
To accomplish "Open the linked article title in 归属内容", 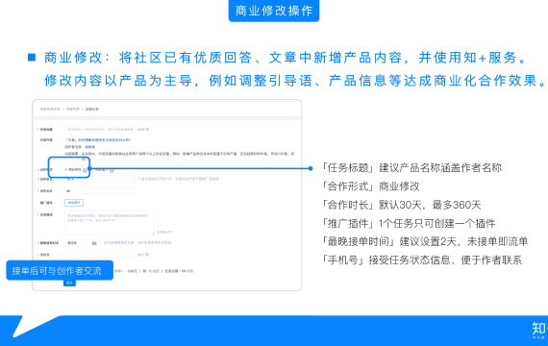I will click(104, 139).
